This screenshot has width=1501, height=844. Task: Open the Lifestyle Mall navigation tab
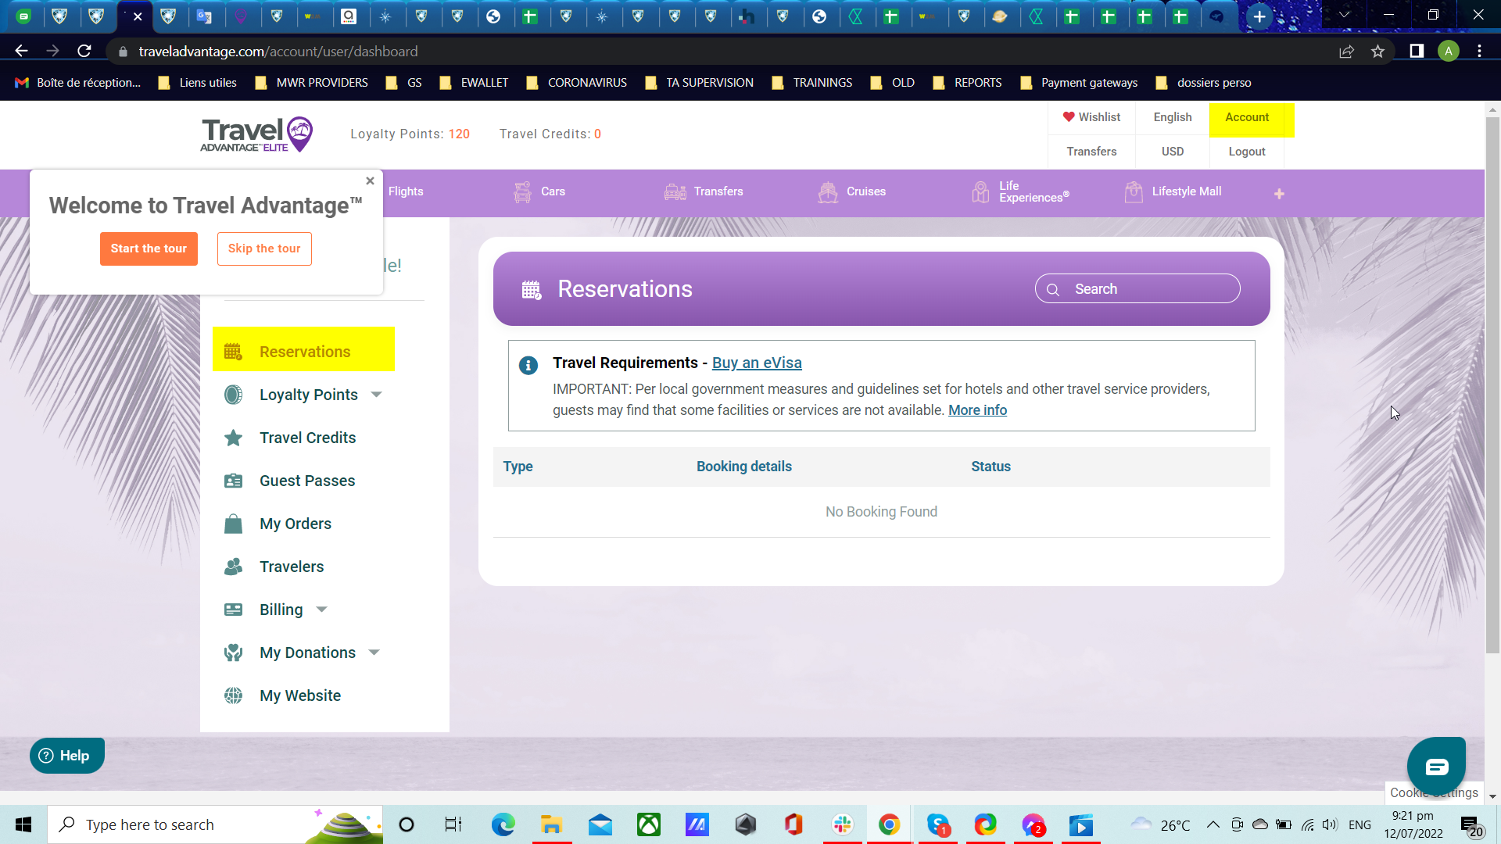click(1173, 192)
